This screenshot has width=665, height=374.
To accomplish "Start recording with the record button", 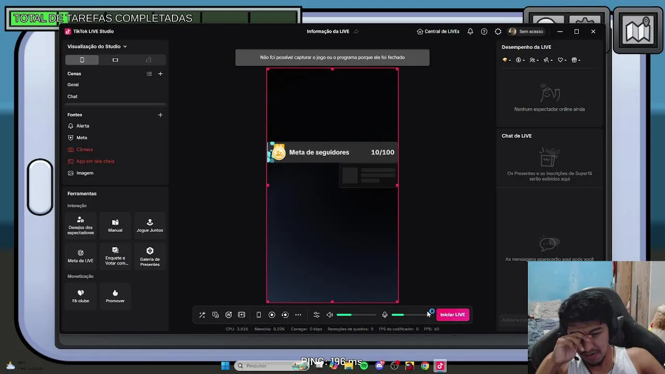I will click(272, 315).
